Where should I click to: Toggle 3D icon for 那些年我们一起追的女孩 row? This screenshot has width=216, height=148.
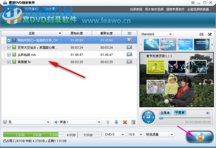click(x=129, y=40)
